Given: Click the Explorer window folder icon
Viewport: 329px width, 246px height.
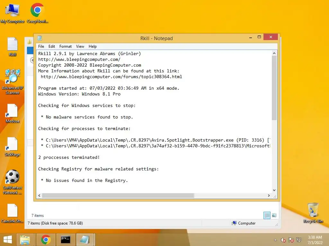Looking at the screenshot, I should [x=29, y=41].
